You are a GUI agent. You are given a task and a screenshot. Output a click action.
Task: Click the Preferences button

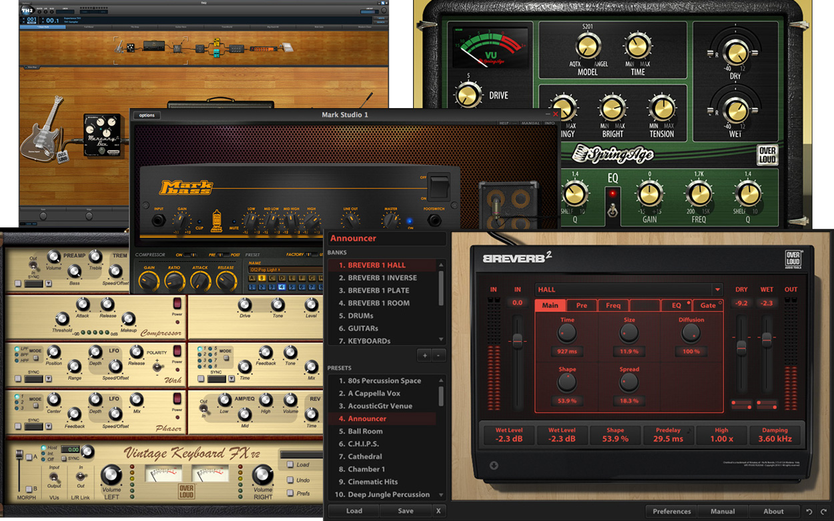click(671, 512)
